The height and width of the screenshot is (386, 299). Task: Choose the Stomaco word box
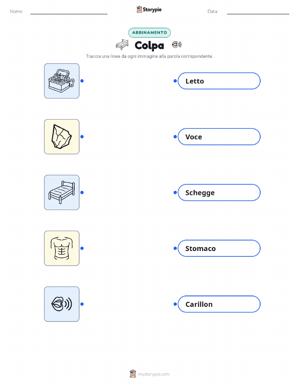click(219, 248)
